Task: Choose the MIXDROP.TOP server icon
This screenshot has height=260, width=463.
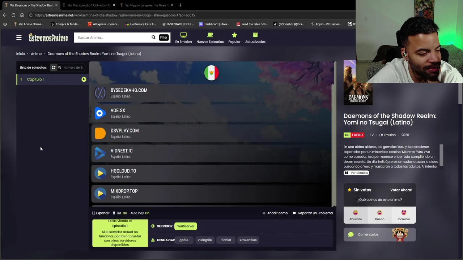Action: (x=100, y=194)
